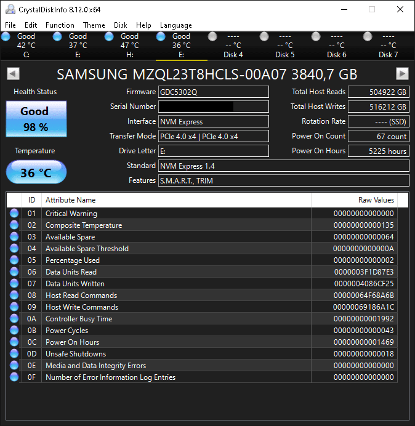Open the Edit menu

pyautogui.click(x=31, y=25)
